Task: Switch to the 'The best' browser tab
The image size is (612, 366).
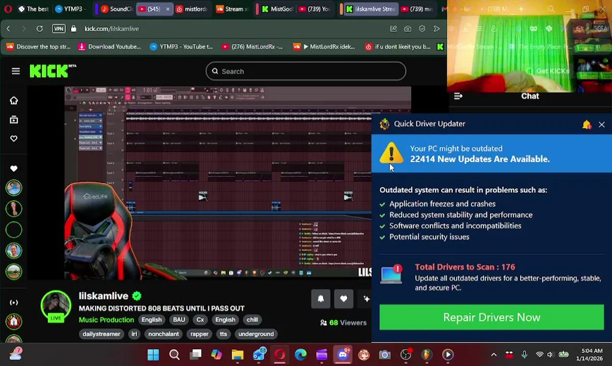Action: 34,9
